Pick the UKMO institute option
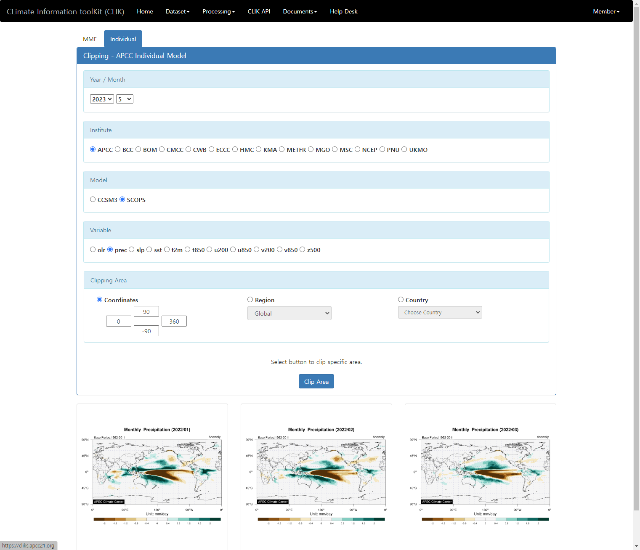 [404, 149]
